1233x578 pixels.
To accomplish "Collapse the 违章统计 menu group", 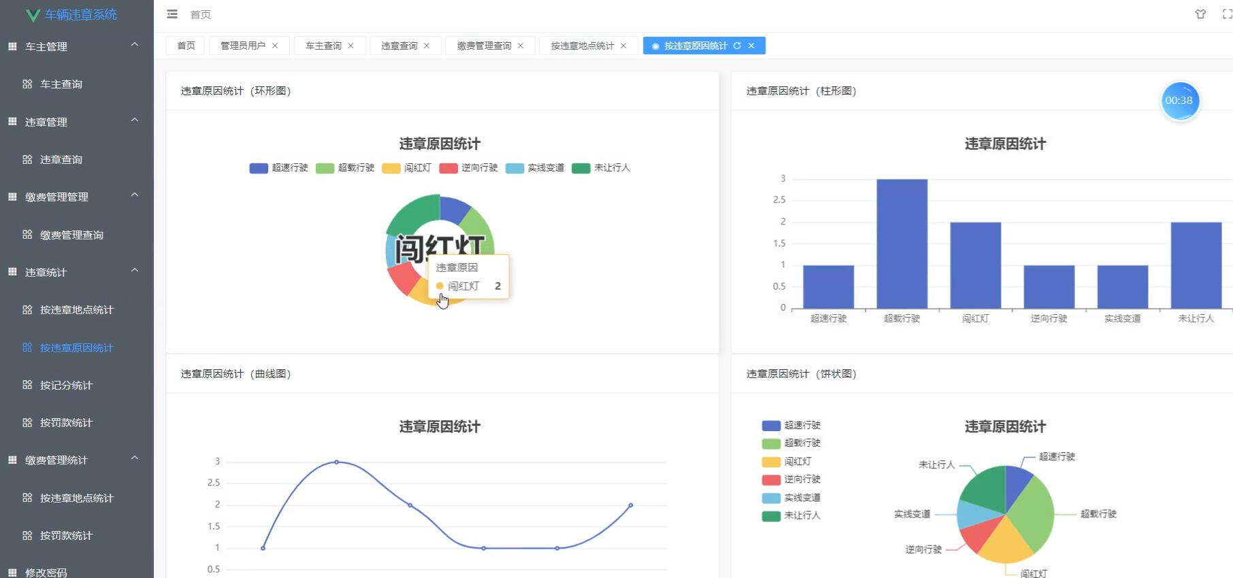I will pos(135,271).
